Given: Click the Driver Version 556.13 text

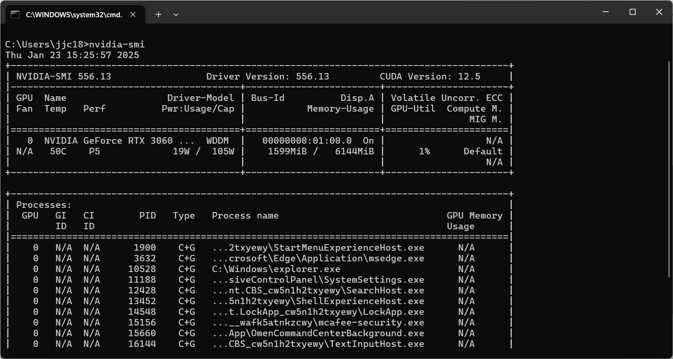Looking at the screenshot, I should coord(268,77).
